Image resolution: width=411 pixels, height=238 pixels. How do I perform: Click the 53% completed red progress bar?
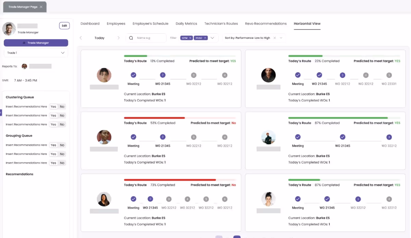[154, 118]
